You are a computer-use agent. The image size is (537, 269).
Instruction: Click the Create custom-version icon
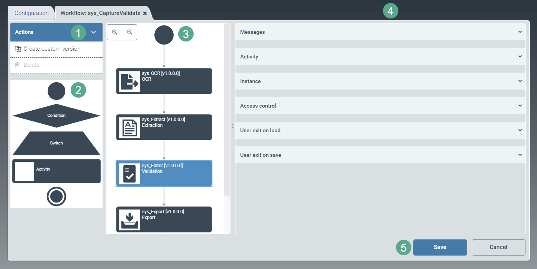[17, 49]
